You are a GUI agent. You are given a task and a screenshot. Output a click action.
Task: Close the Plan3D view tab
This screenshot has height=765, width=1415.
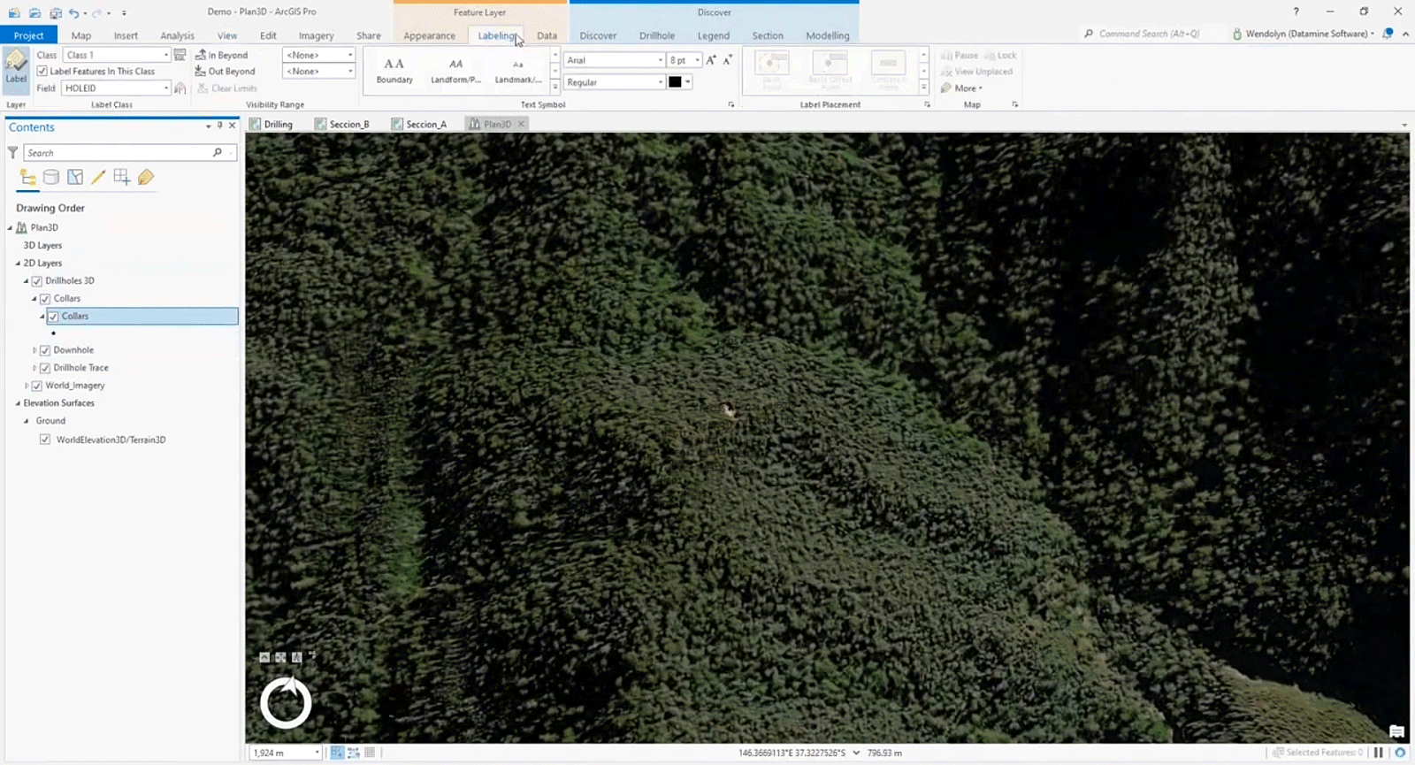[x=522, y=124]
